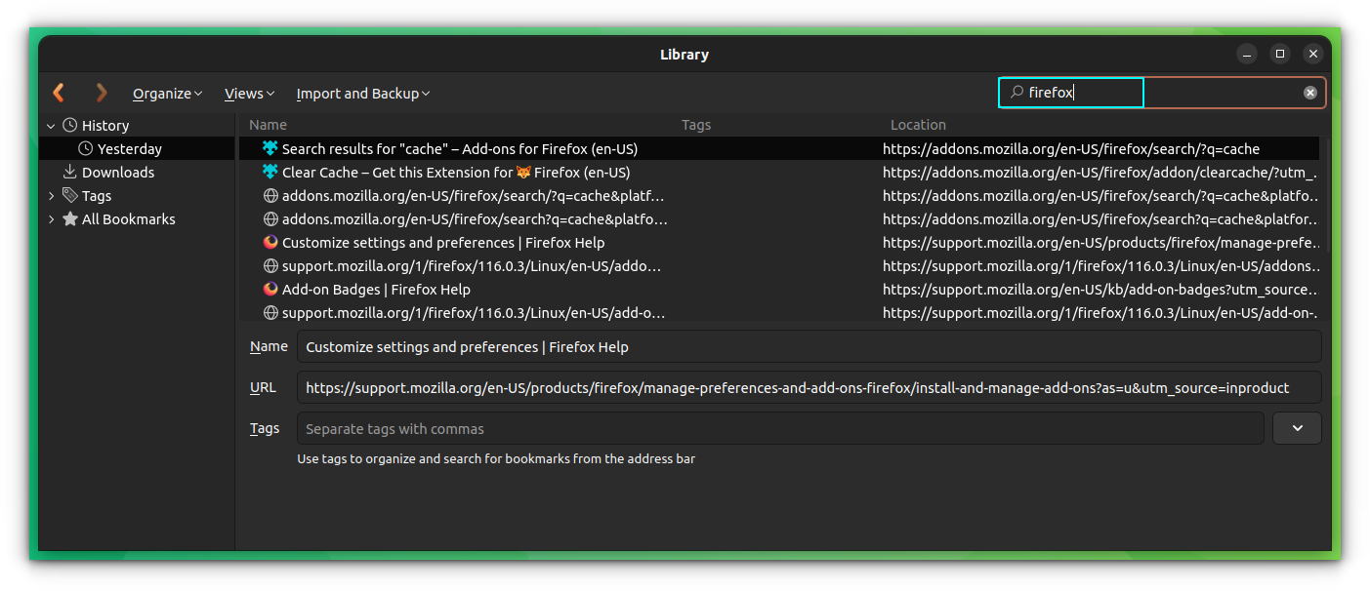Expand the All Bookmarks tree node
This screenshot has height=591, width=1370.
click(x=51, y=219)
